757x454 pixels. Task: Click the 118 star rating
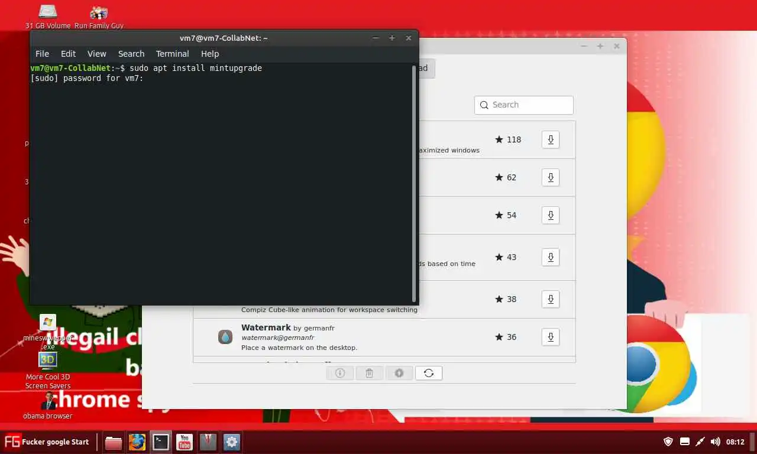508,140
